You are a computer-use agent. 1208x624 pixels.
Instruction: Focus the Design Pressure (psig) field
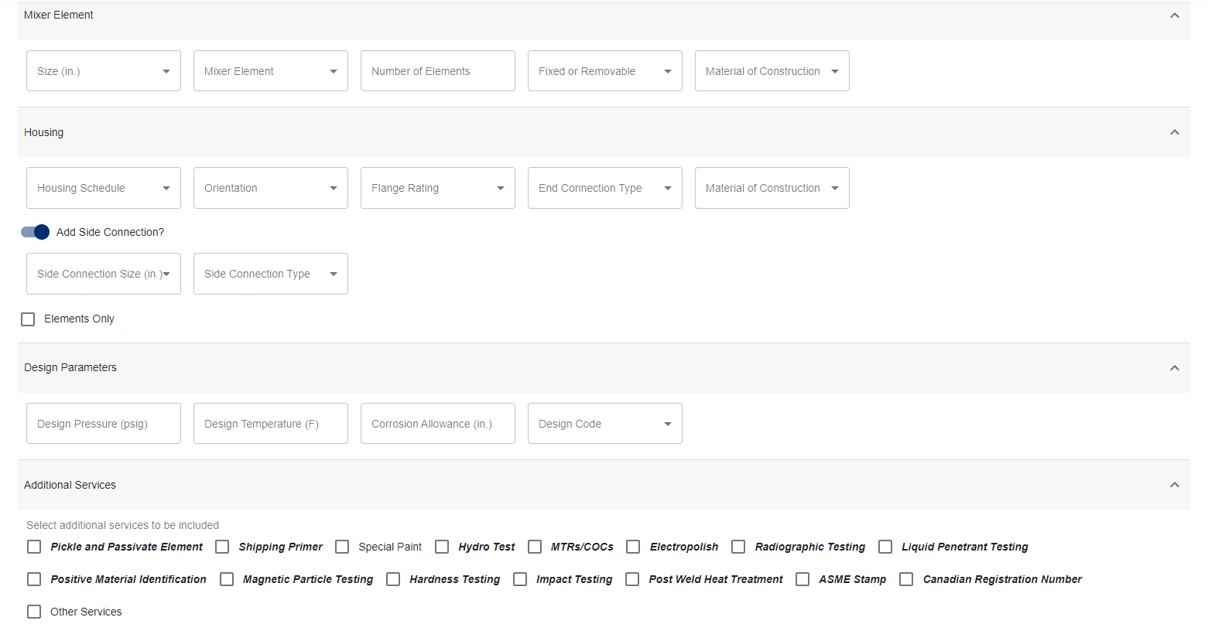[x=104, y=424]
